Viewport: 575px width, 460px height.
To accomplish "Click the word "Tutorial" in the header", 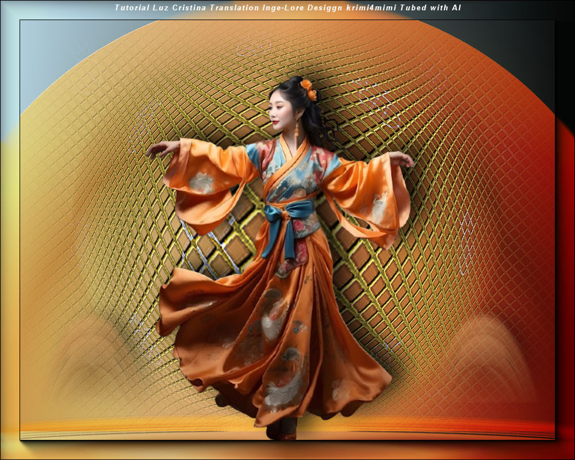I will coord(132,8).
